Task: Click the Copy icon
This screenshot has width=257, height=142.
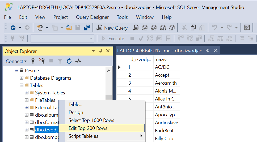Action: pyautogui.click(x=193, y=28)
